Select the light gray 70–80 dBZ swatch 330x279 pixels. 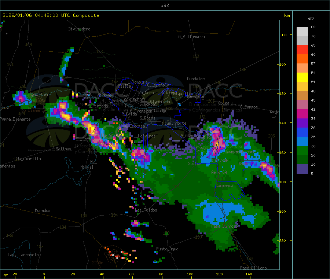(x=302, y=32)
